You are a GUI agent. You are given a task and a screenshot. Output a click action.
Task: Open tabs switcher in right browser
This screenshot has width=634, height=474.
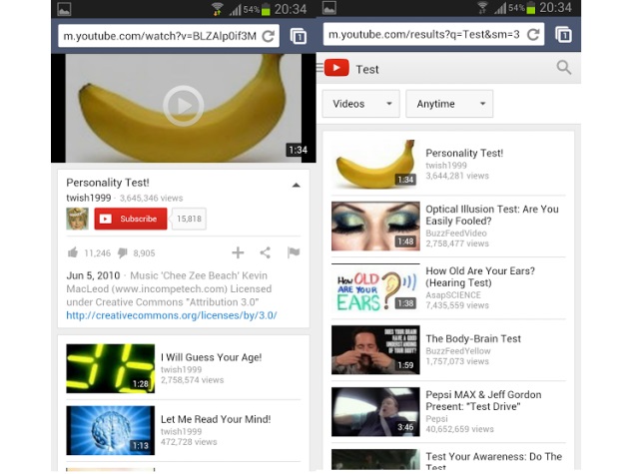[564, 35]
